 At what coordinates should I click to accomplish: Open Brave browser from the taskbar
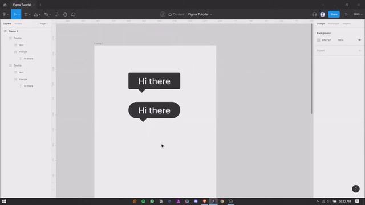[x=204, y=201]
